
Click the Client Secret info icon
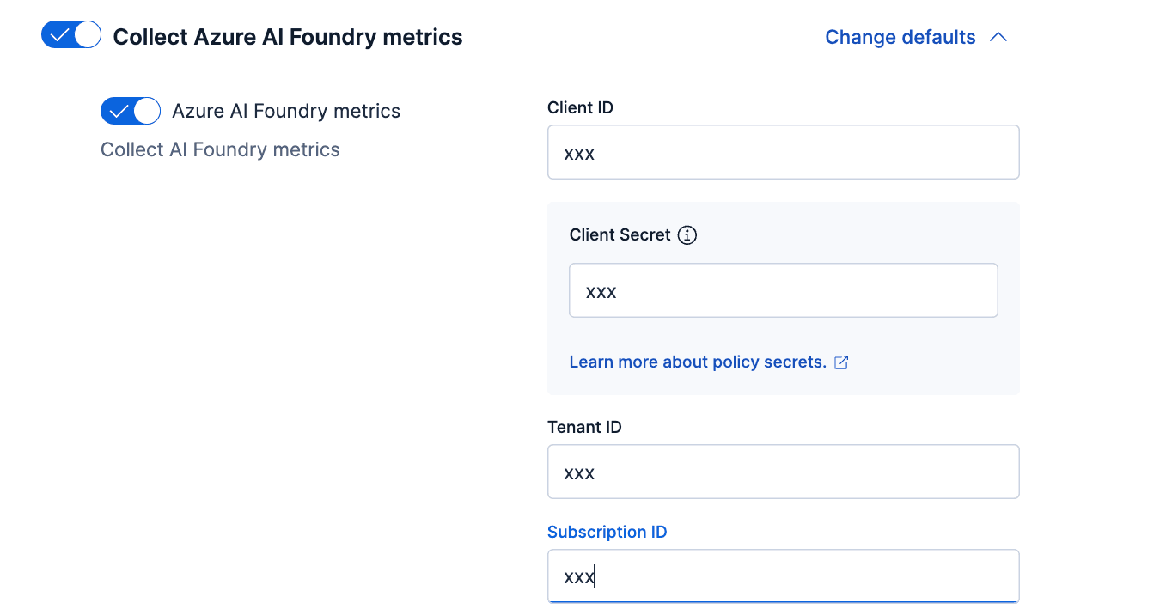click(687, 234)
